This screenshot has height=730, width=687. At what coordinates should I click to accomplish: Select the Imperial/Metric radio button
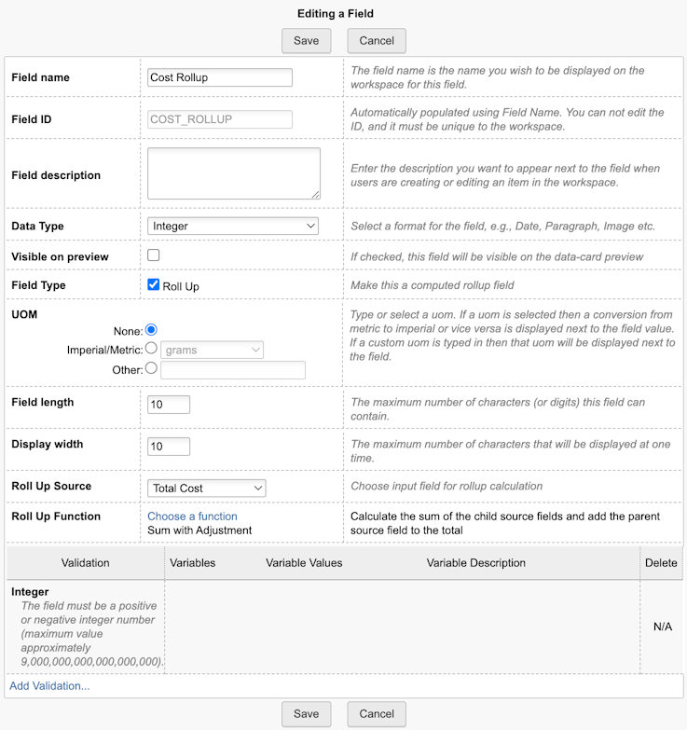coord(151,349)
